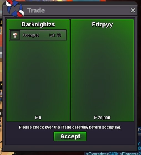Select the Foongus Pokémon name

[x=30, y=35]
